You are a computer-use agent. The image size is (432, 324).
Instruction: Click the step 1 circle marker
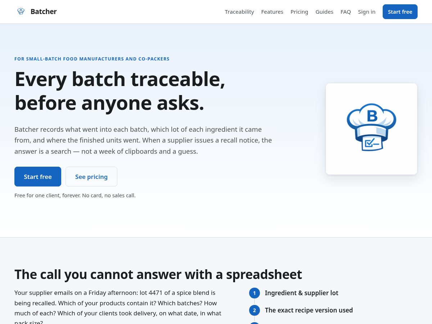(255, 293)
